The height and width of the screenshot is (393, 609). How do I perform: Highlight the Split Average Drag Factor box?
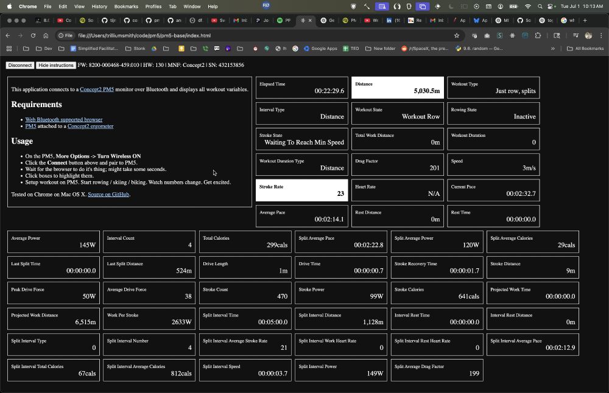(x=437, y=370)
